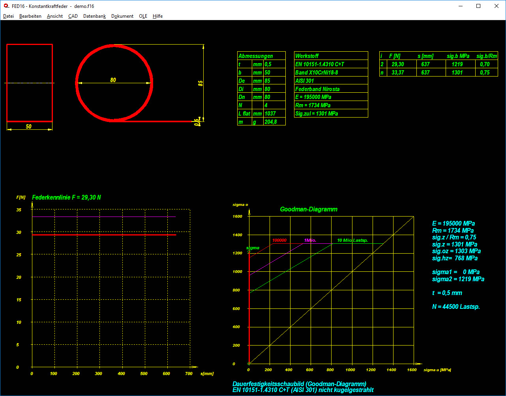Click the Goodman-Diagramm title
This screenshot has height=396, width=506.
[x=309, y=209]
